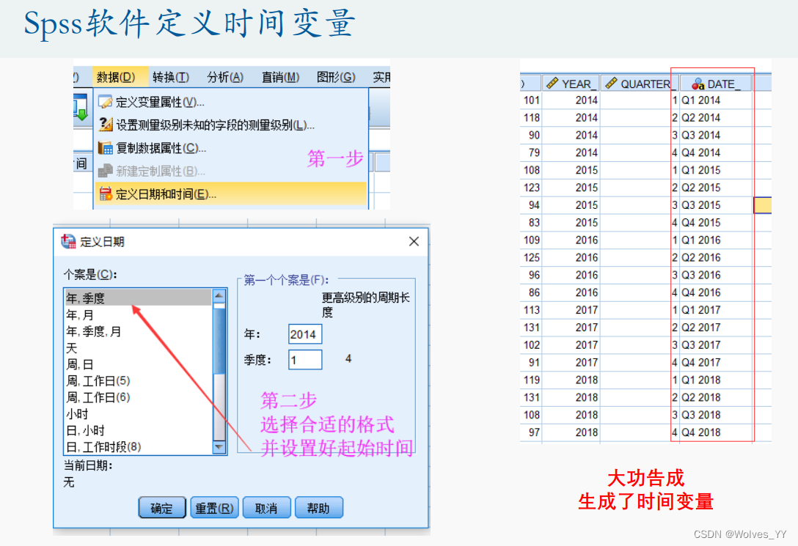Select the cell Q2 2014
The image size is (798, 546).
pyautogui.click(x=716, y=118)
